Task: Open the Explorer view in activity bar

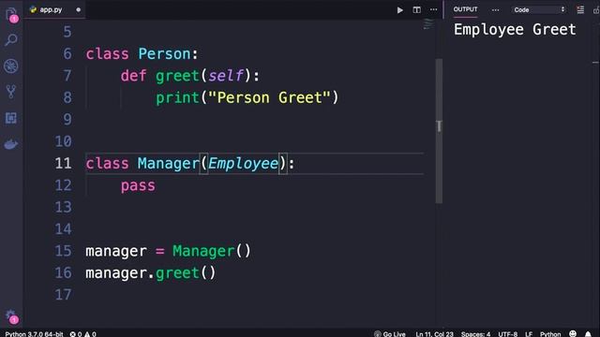Action: [11, 14]
